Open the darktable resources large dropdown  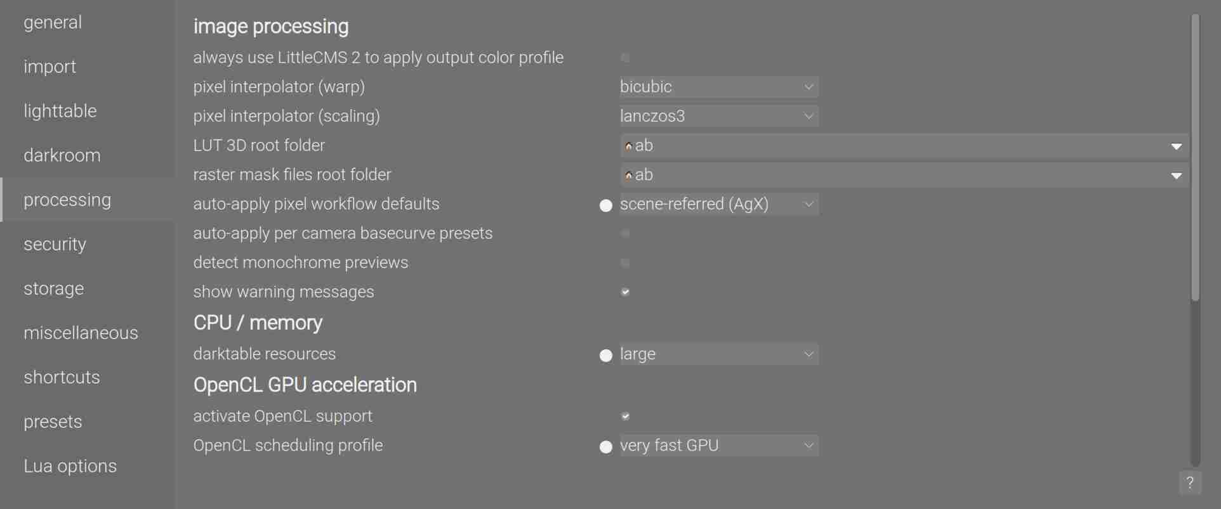[x=718, y=354]
